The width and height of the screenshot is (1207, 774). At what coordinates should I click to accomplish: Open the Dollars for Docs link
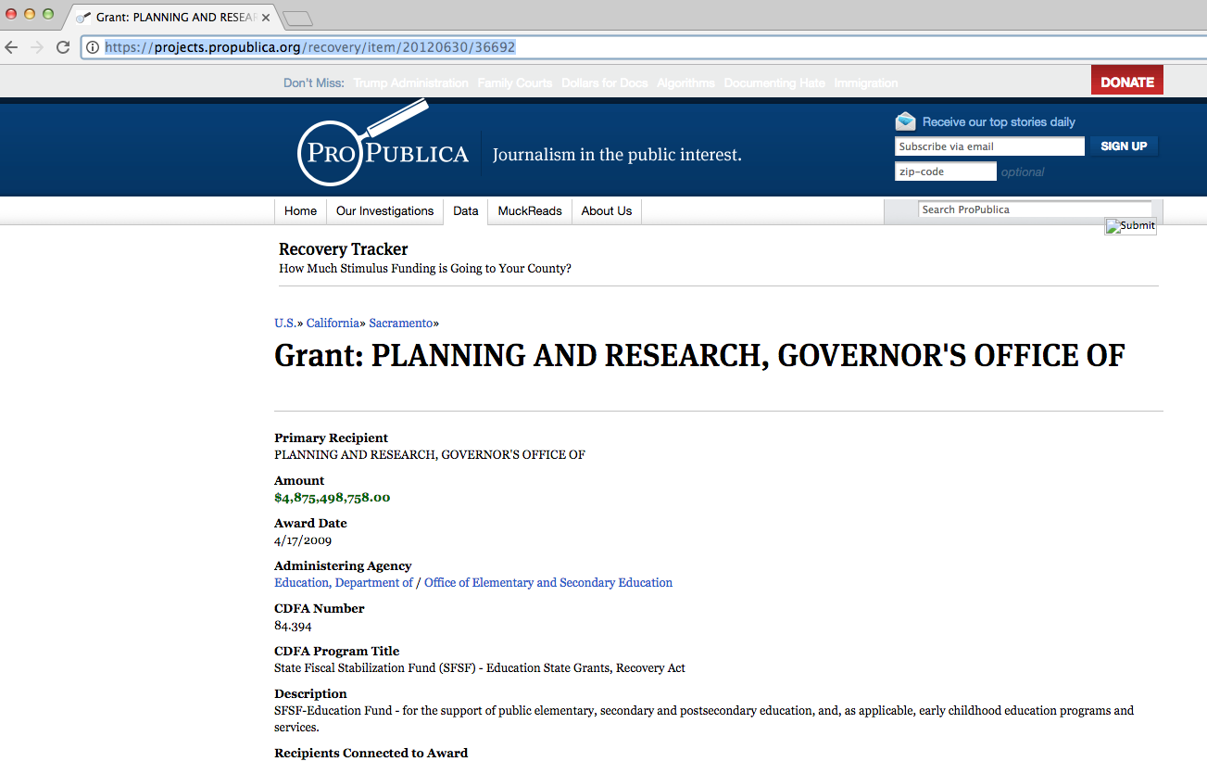coord(605,82)
